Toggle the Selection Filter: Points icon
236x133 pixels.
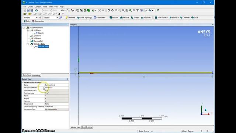pyautogui.click(x=78, y=10)
